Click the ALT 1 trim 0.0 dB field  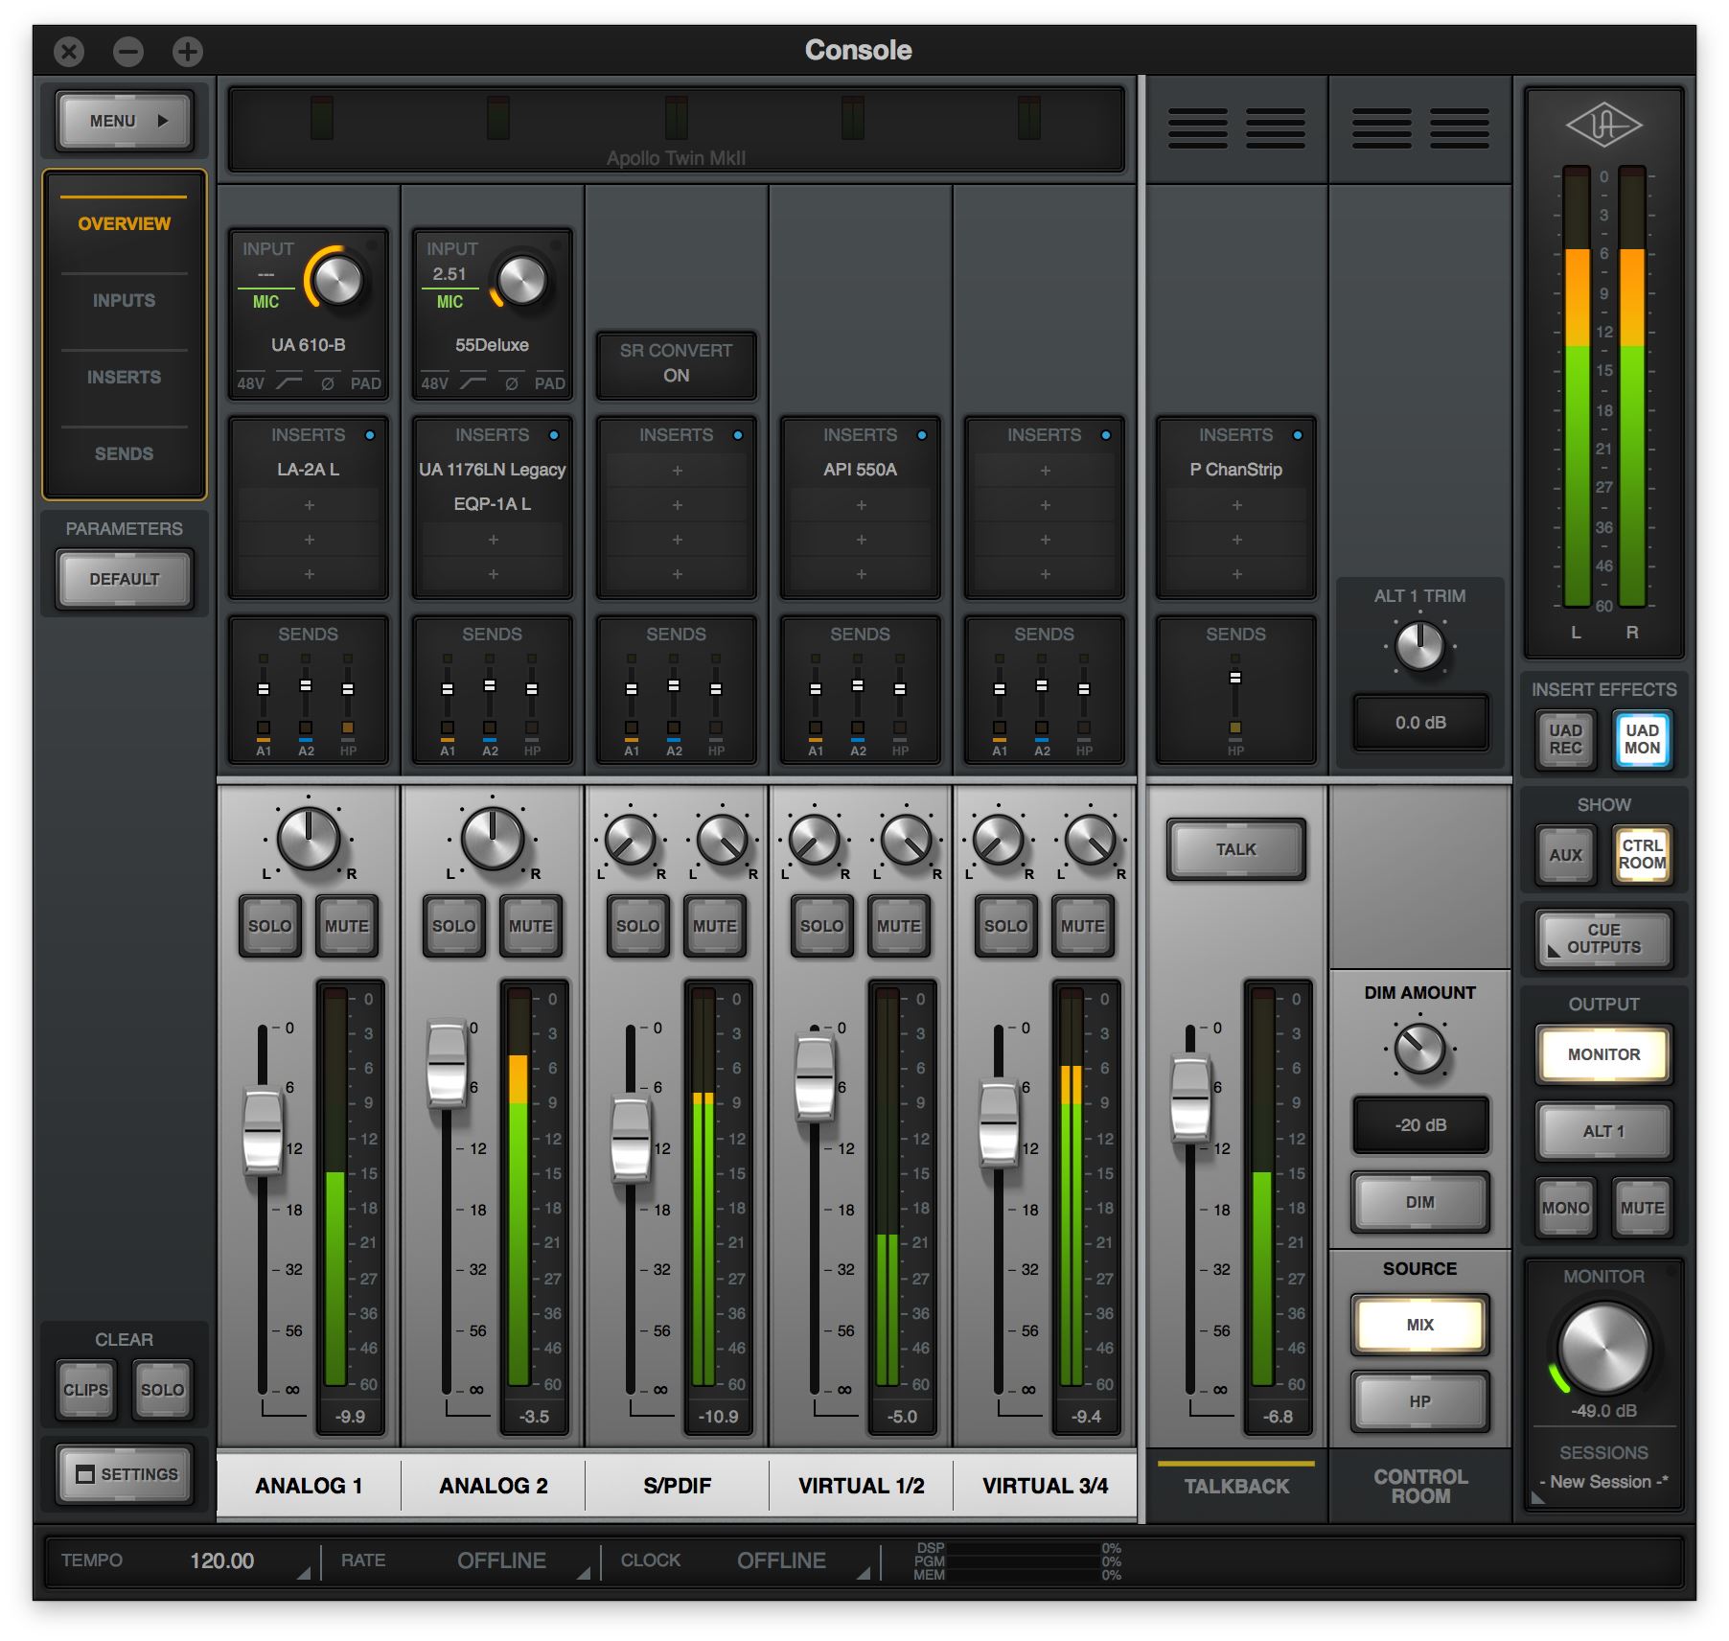tap(1420, 723)
